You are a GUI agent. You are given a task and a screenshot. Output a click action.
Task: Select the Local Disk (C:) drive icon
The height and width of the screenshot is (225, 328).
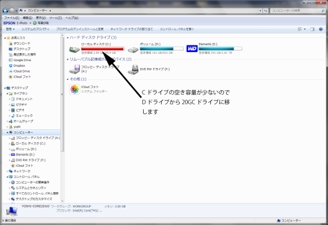[74, 49]
